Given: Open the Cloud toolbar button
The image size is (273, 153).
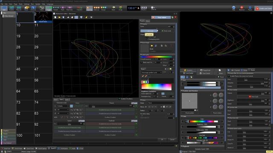Looking at the screenshot, I should pyautogui.click(x=26, y=8).
